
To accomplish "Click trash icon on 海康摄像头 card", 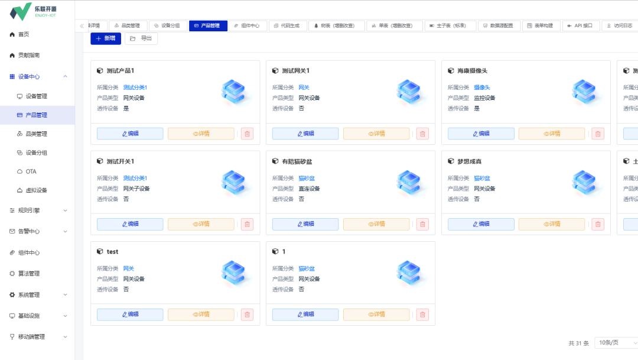I will coord(598,134).
